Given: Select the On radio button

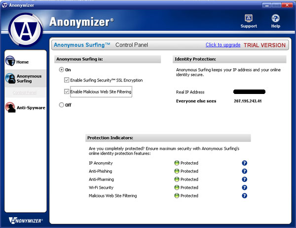Looking at the screenshot, I should click(61, 70).
